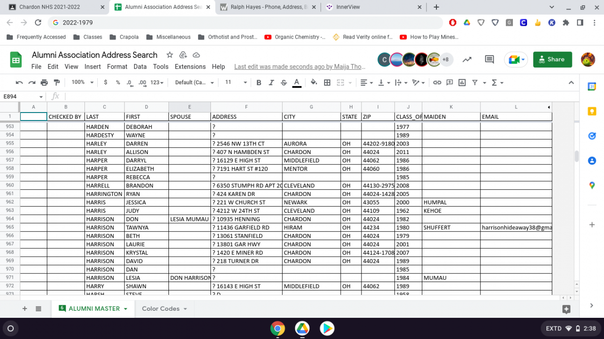Image resolution: width=604 pixels, height=339 pixels.
Task: View document cloud save status
Action: coord(196,55)
